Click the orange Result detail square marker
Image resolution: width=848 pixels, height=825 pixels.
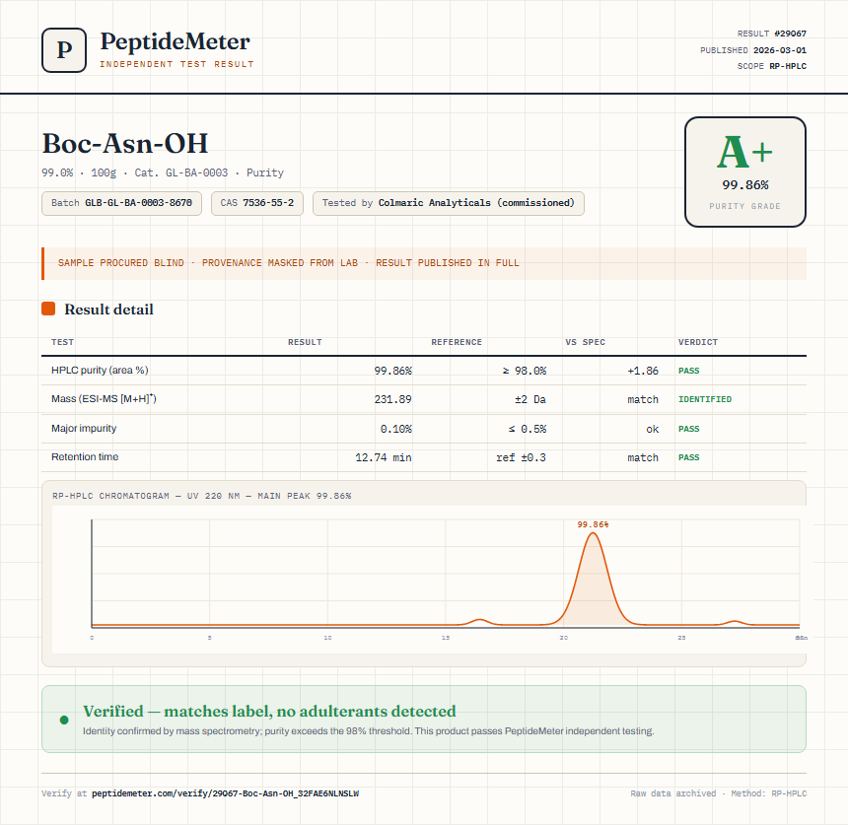pyautogui.click(x=48, y=309)
